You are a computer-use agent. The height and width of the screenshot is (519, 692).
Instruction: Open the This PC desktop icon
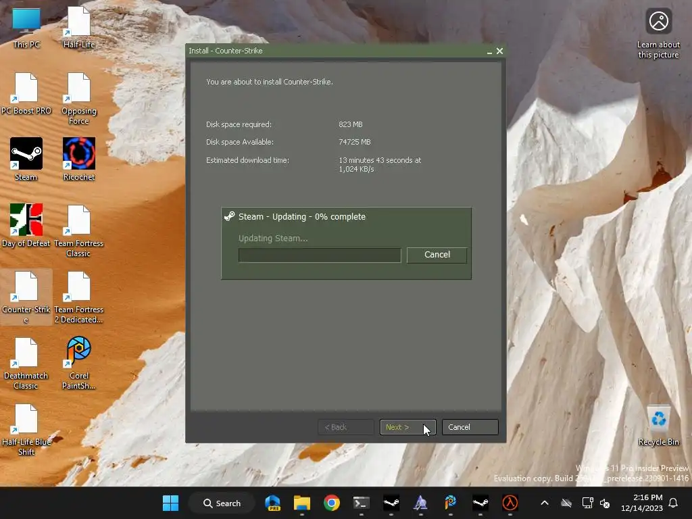tap(26, 28)
